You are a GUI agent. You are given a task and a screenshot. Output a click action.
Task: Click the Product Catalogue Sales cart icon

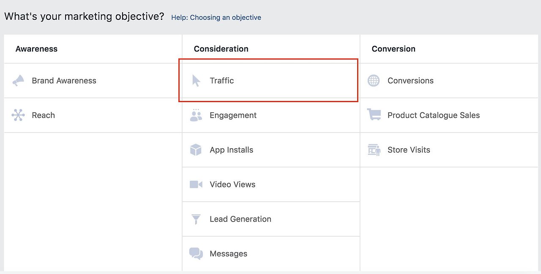point(374,115)
